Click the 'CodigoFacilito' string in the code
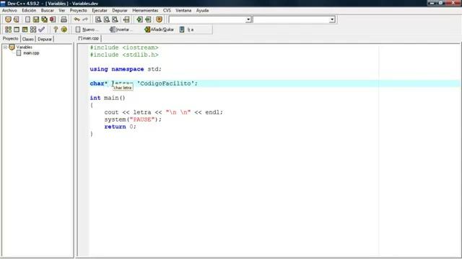The width and height of the screenshot is (462, 259). point(165,83)
